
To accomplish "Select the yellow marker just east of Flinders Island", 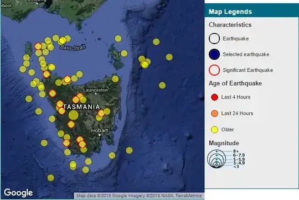I will (124, 53).
